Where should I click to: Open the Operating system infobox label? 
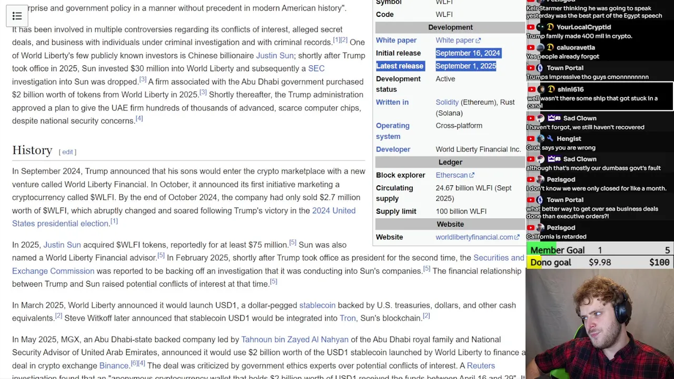click(392, 131)
